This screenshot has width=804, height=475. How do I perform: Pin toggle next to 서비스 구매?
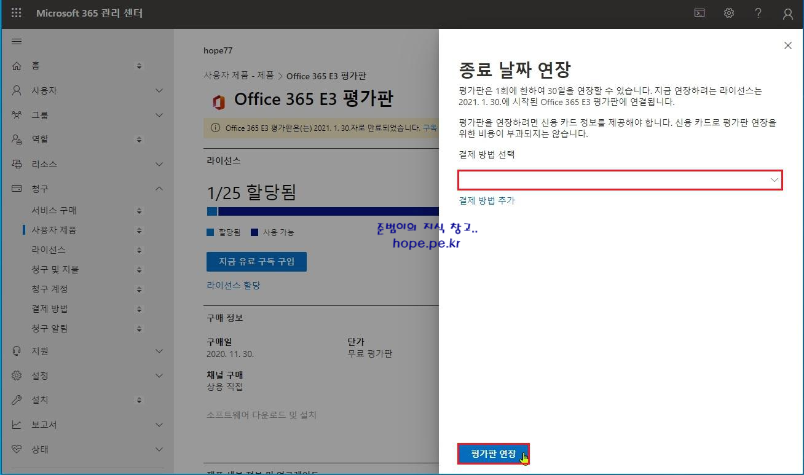click(139, 211)
